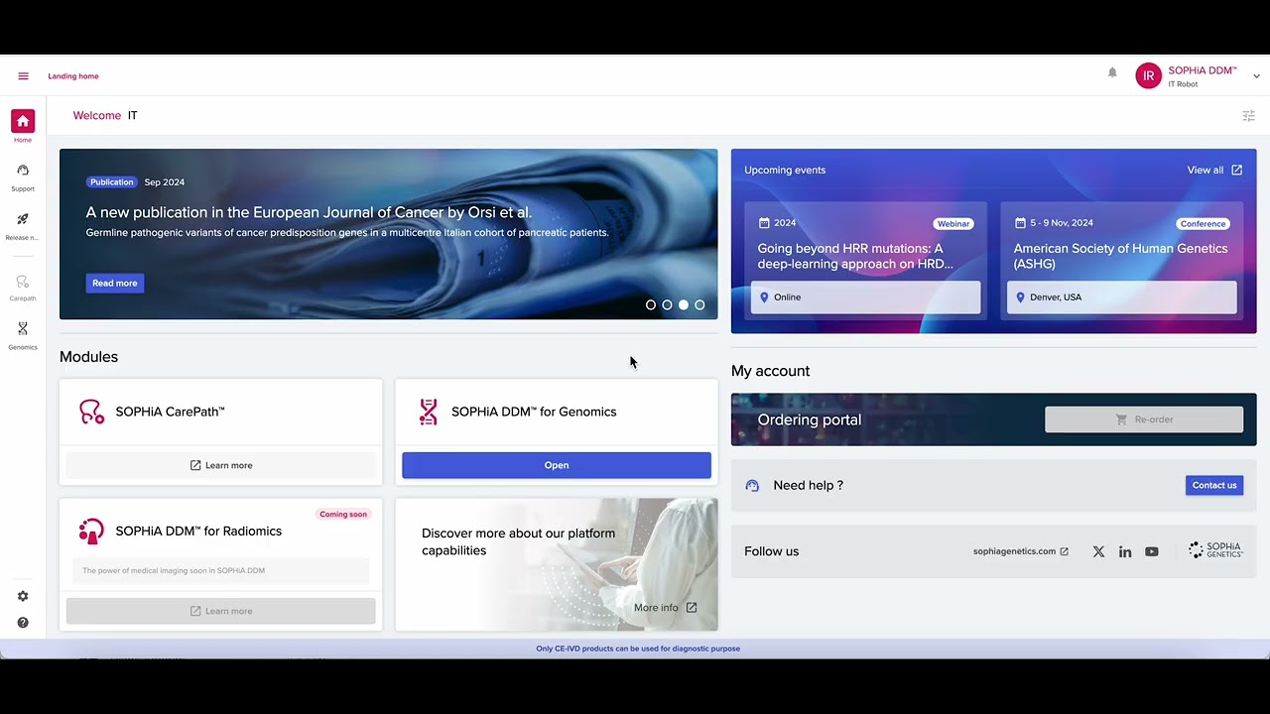Image resolution: width=1270 pixels, height=714 pixels.
Task: Open the YouTube social icon
Action: pyautogui.click(x=1151, y=551)
